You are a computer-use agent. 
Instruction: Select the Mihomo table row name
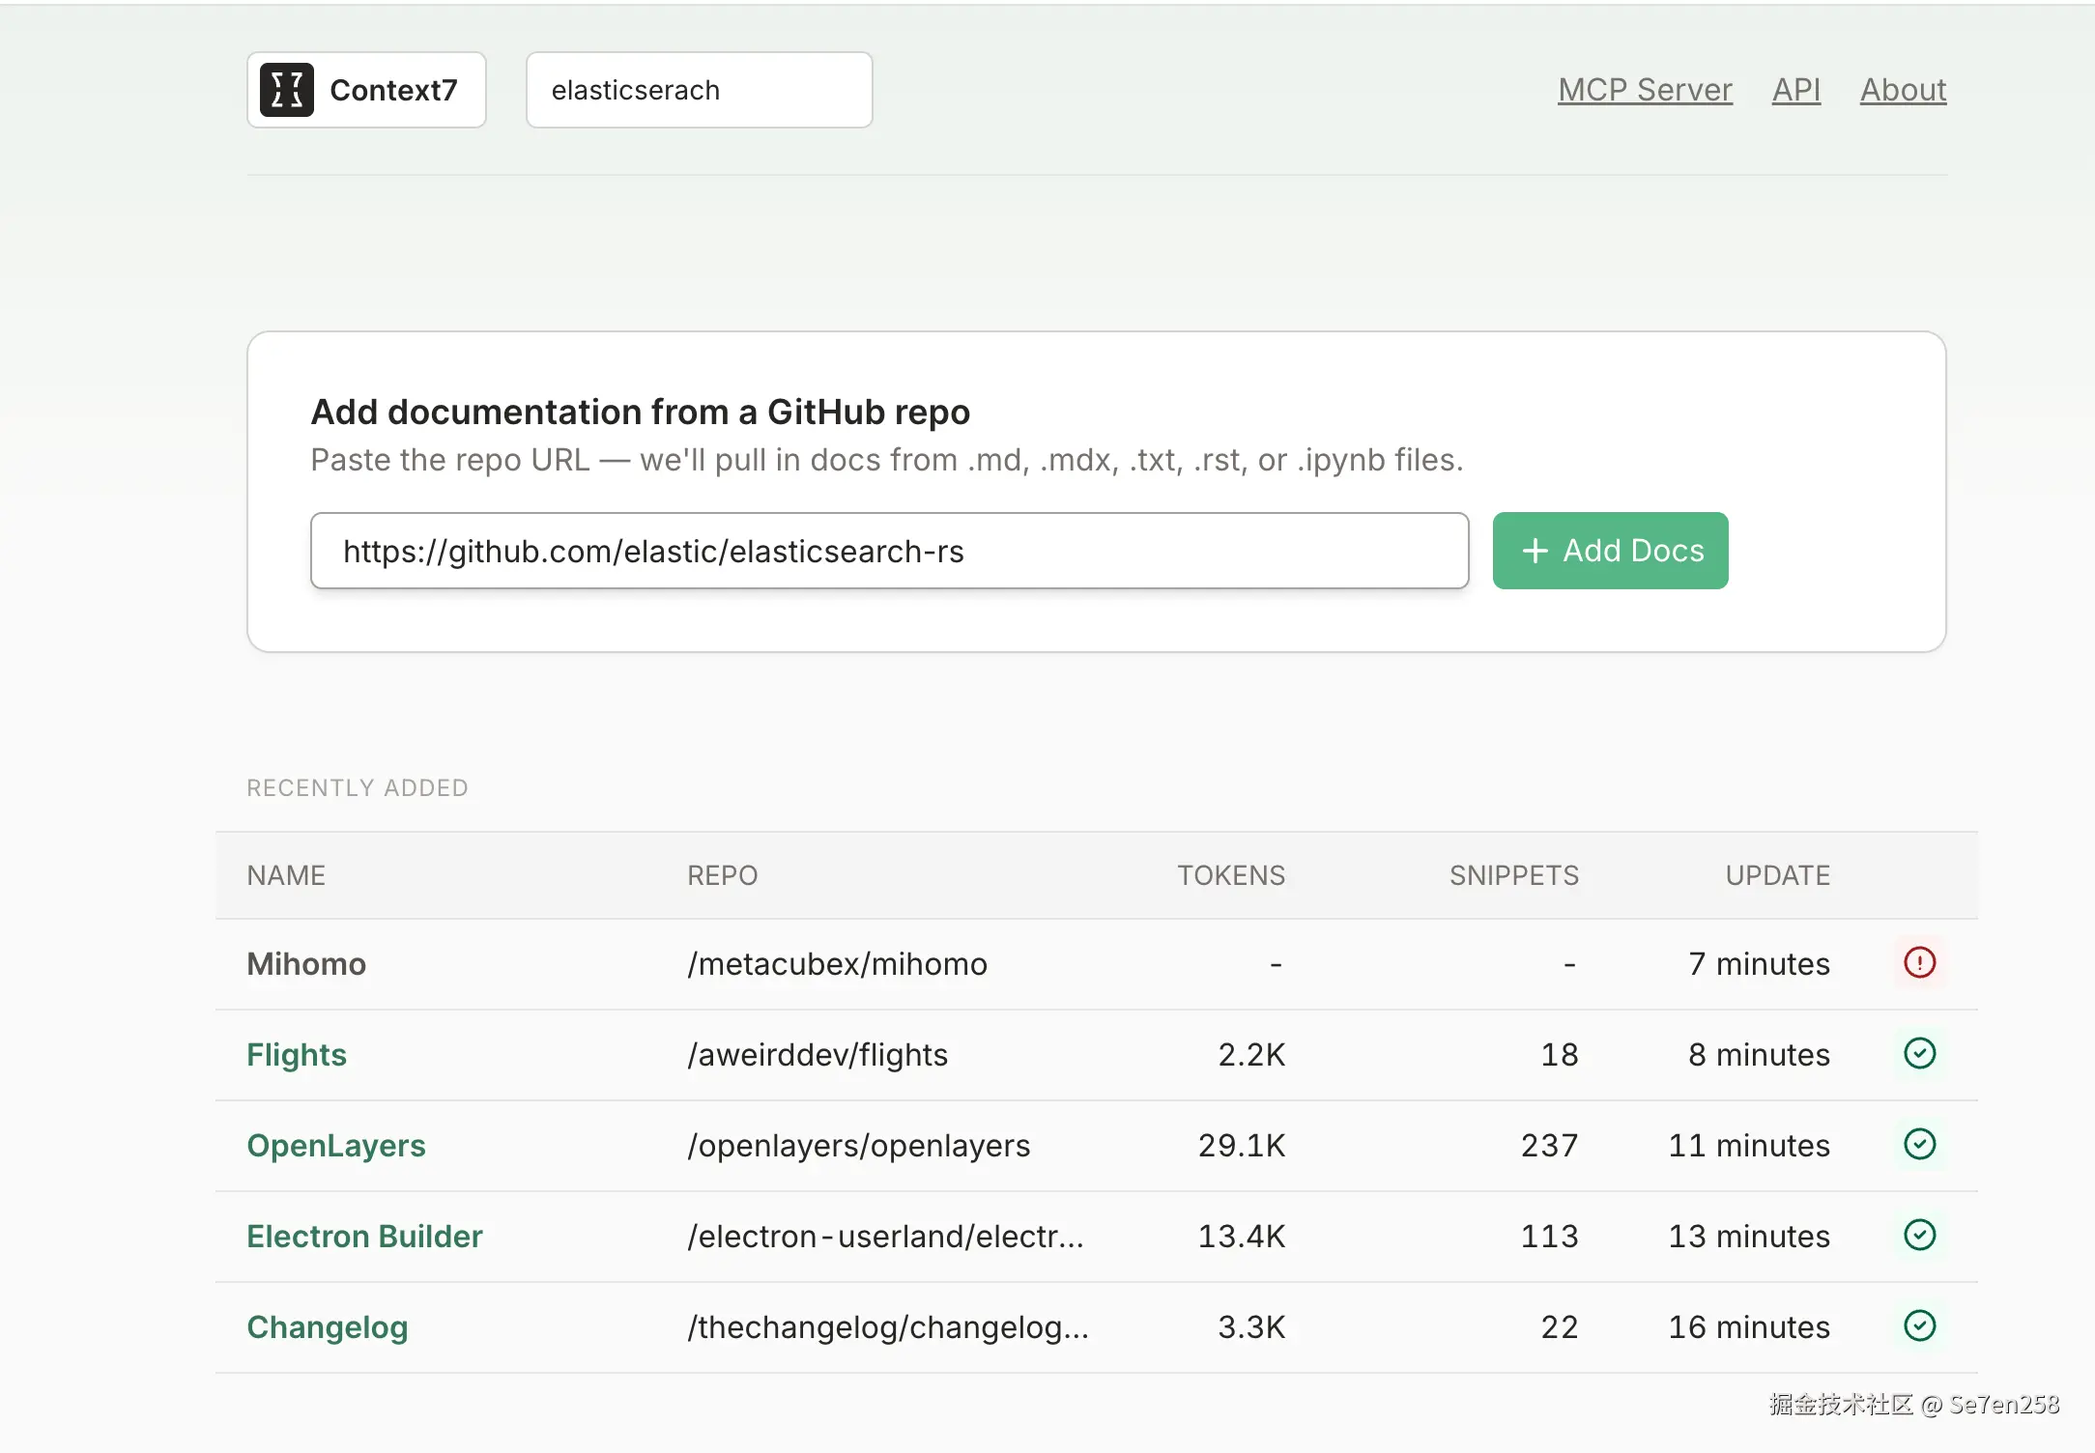click(306, 963)
